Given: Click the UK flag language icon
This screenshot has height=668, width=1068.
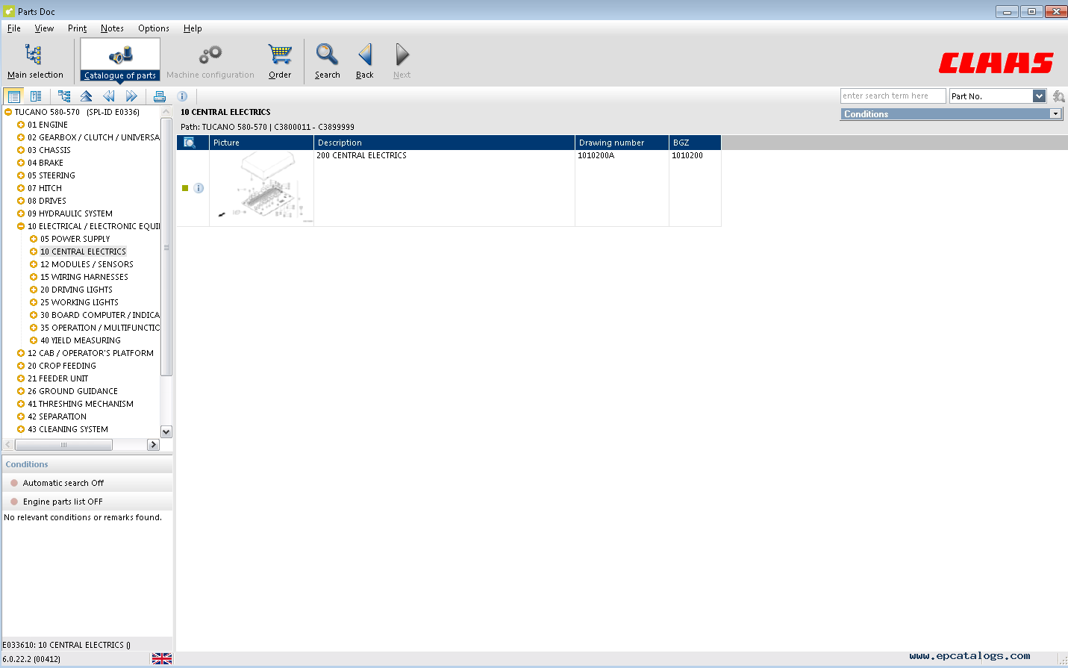Looking at the screenshot, I should point(162,658).
